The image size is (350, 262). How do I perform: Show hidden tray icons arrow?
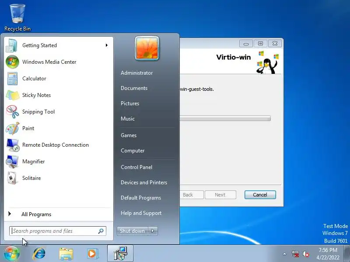tap(285, 254)
